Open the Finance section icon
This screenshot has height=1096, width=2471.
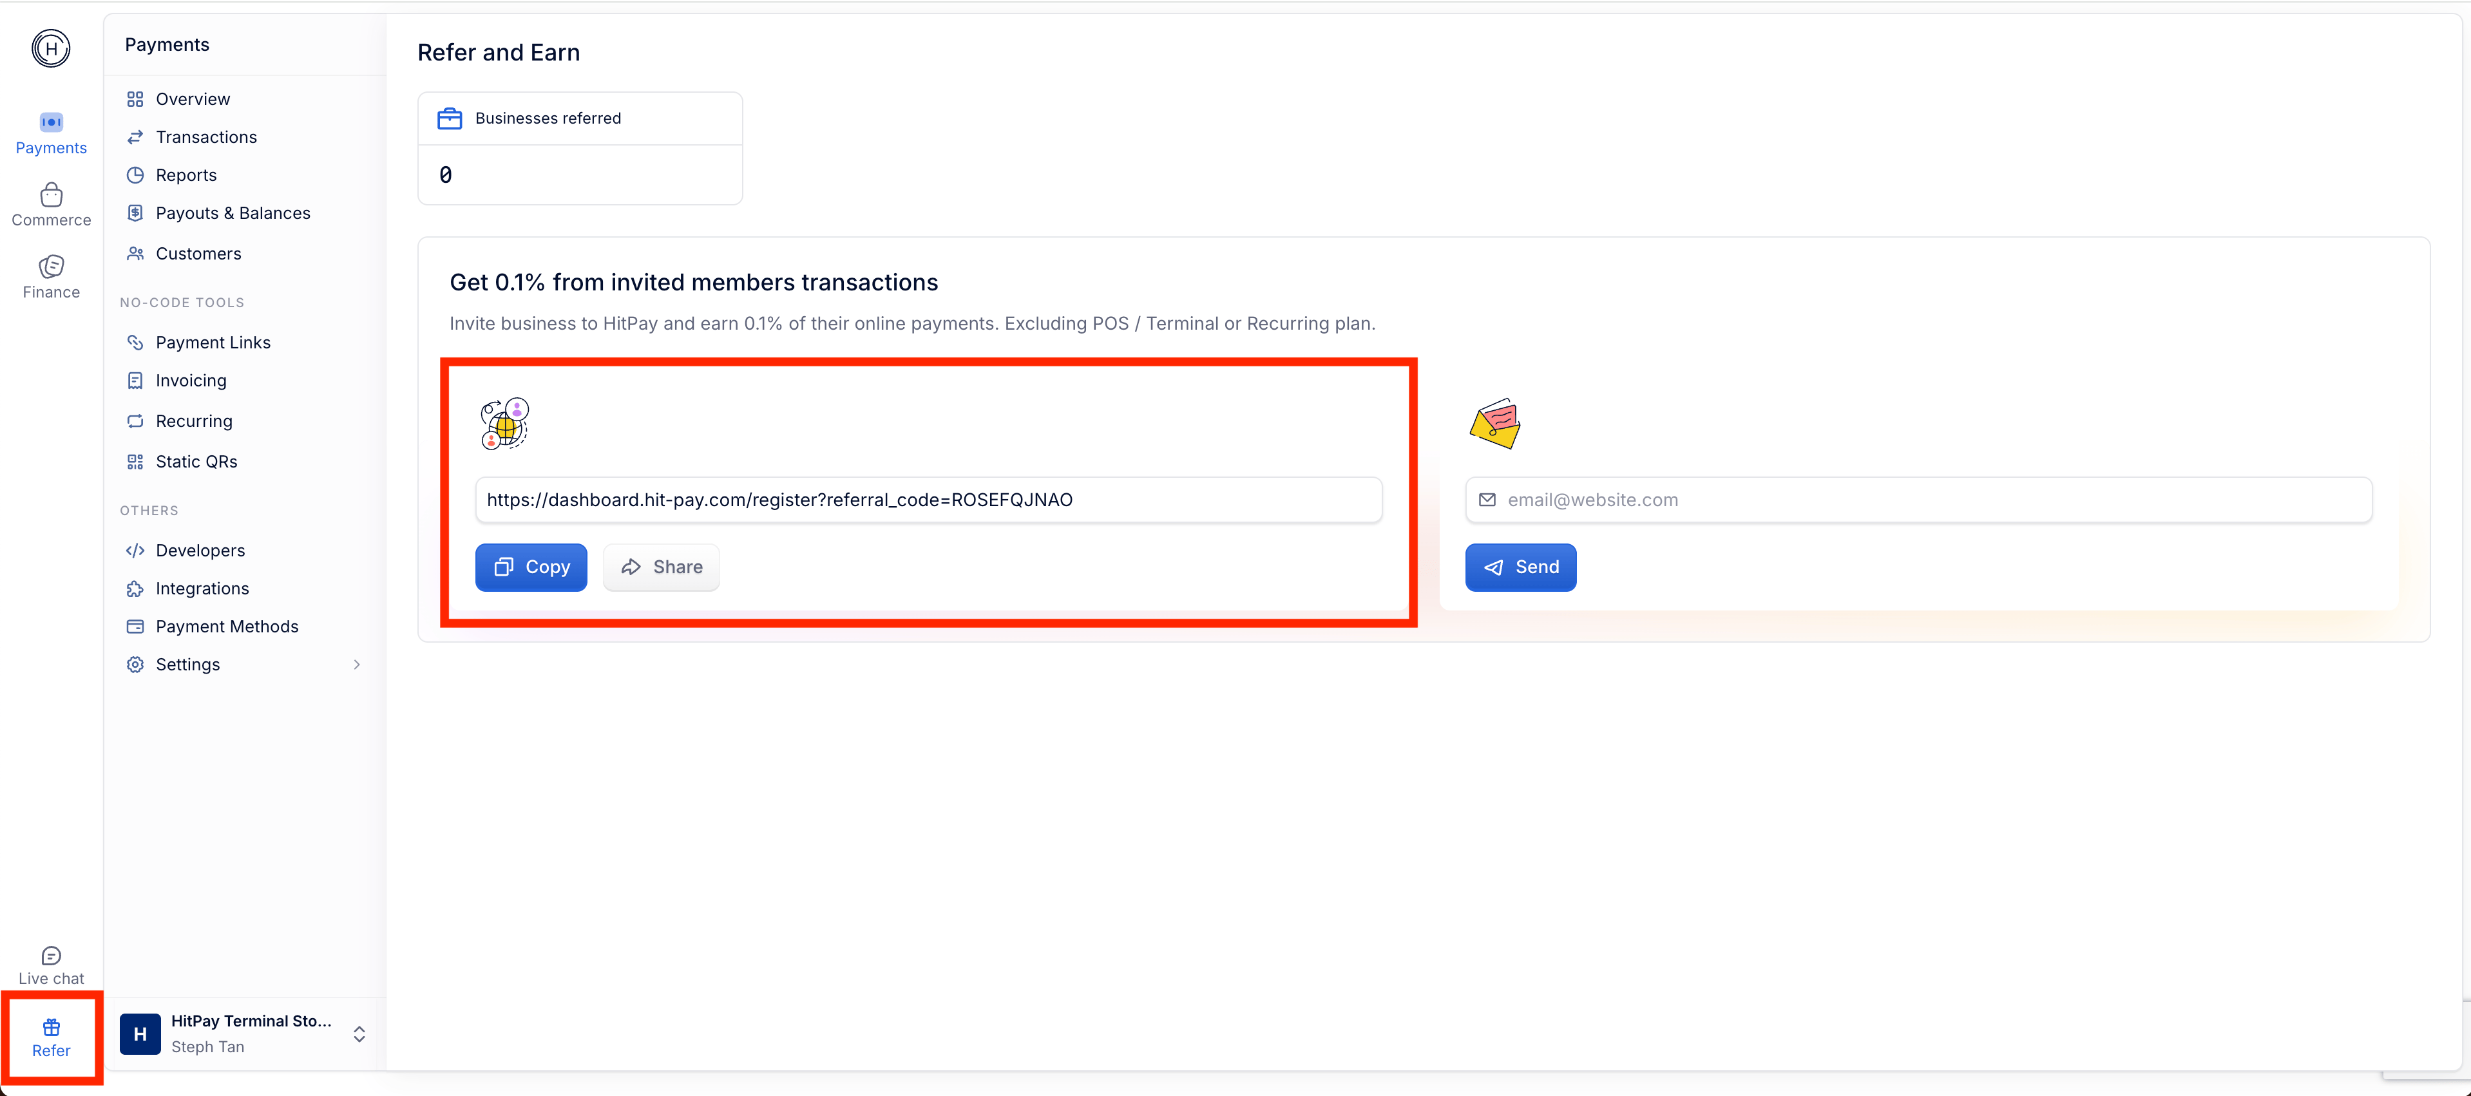pyautogui.click(x=51, y=267)
